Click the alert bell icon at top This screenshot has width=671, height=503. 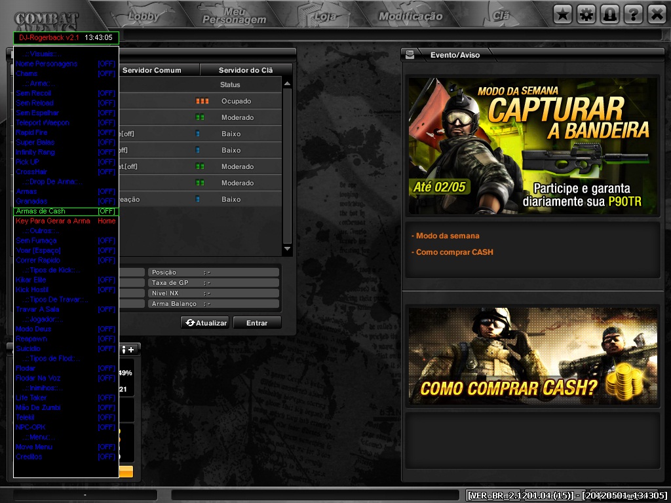point(610,15)
